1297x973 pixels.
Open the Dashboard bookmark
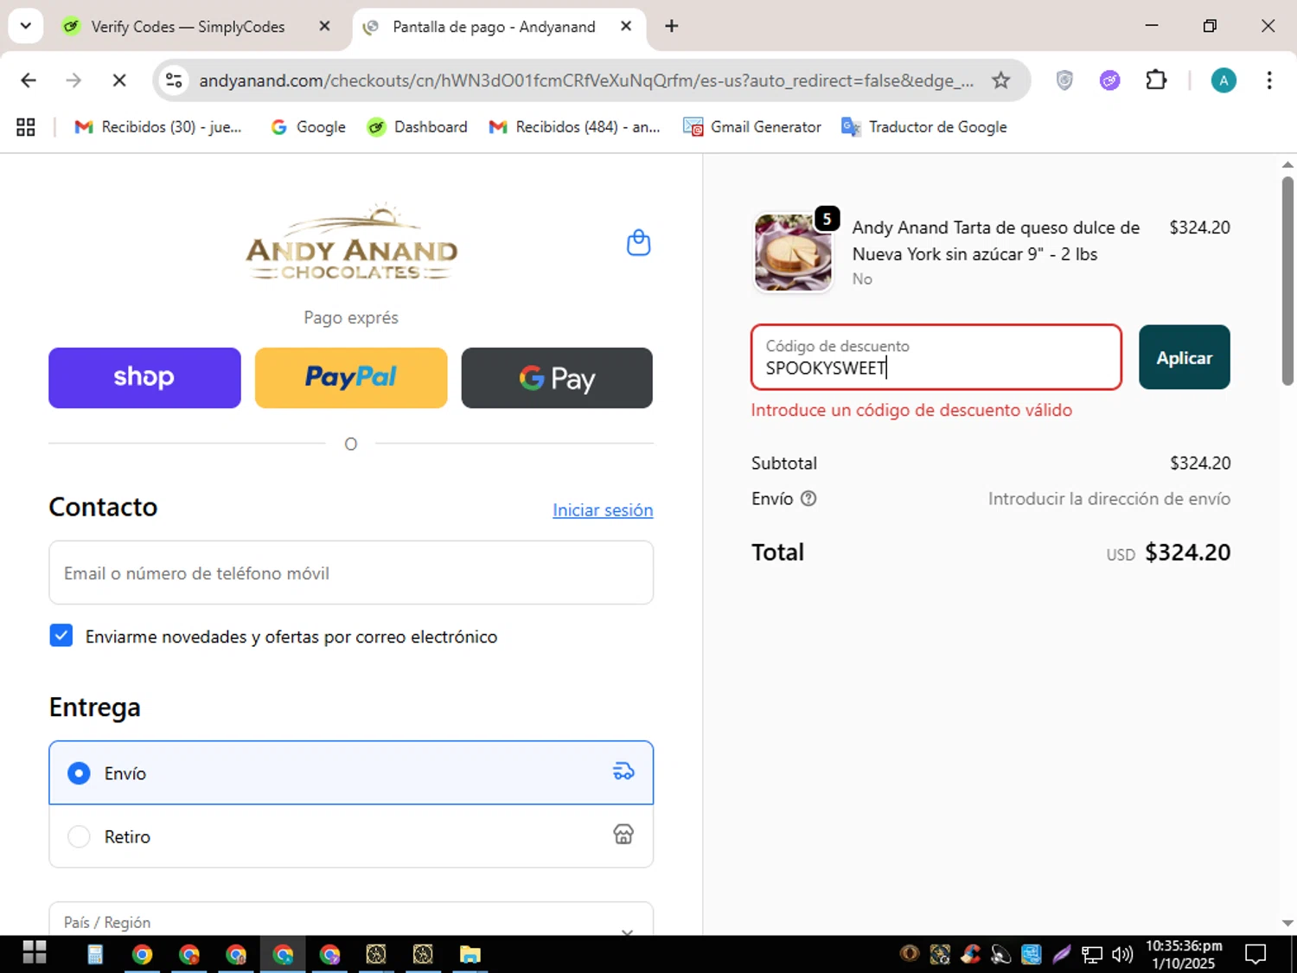coord(418,127)
